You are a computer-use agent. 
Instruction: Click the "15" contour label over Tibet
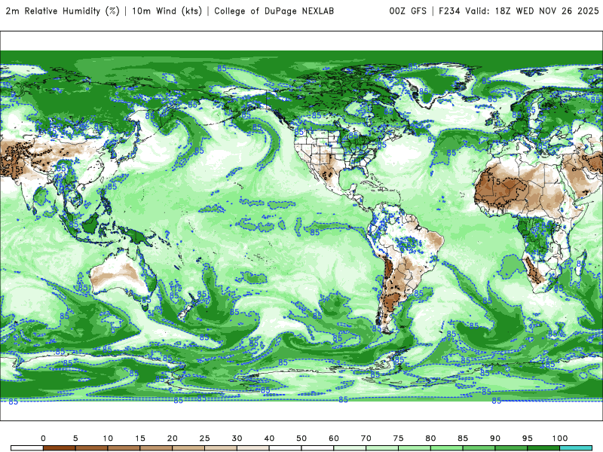pos(16,169)
